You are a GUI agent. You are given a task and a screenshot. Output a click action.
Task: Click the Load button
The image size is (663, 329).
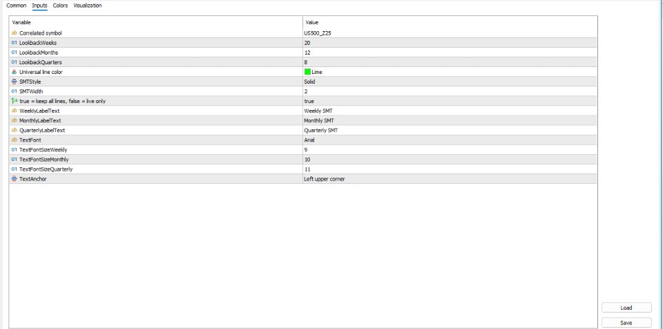[x=626, y=308]
